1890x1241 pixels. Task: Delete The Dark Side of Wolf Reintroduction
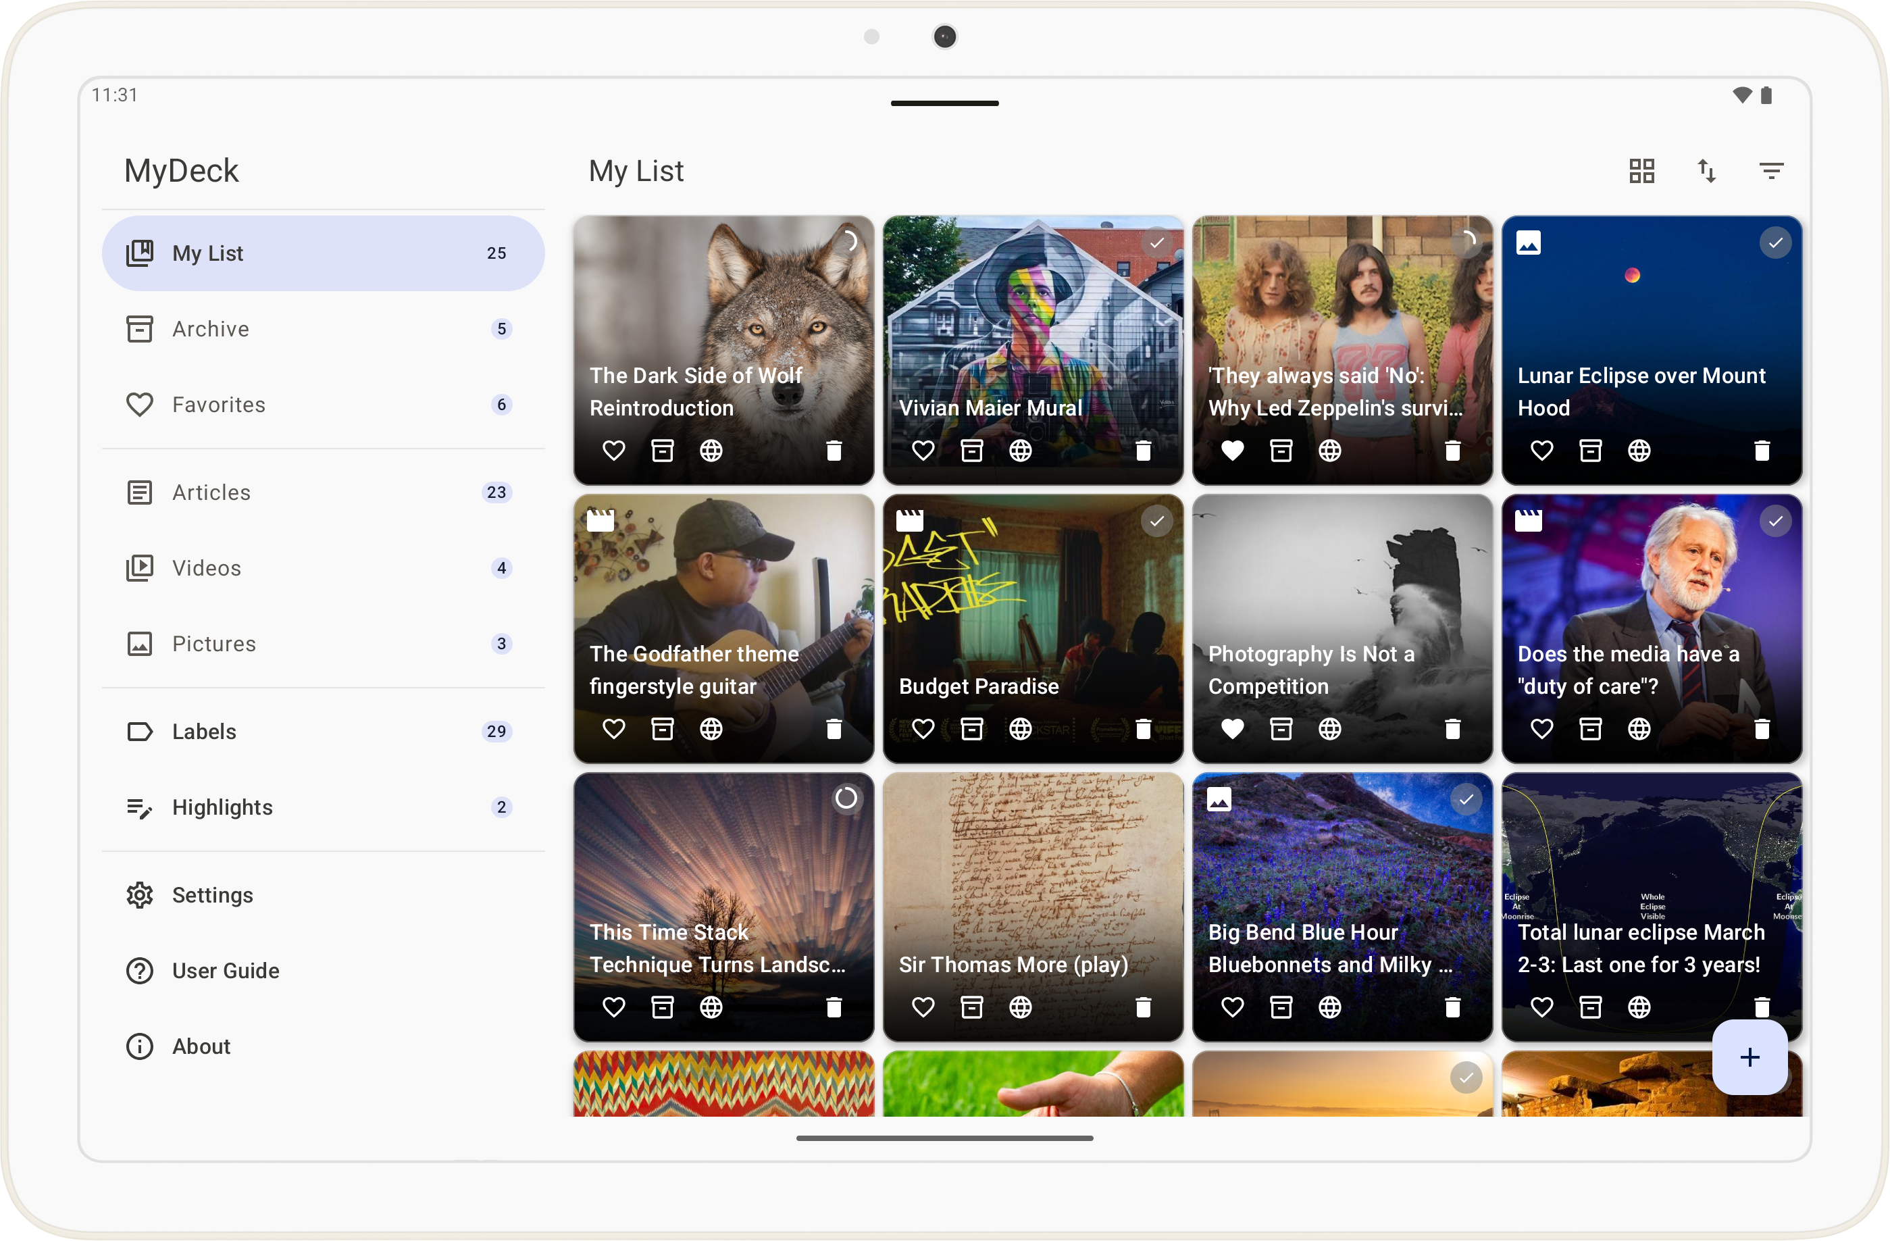click(834, 450)
